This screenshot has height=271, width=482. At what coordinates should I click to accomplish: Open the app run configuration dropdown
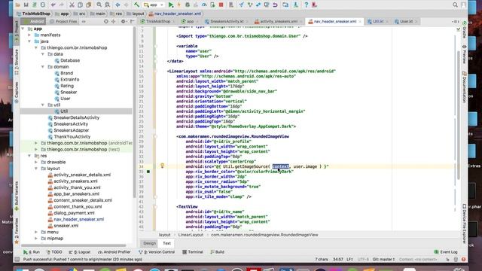pyautogui.click(x=154, y=5)
